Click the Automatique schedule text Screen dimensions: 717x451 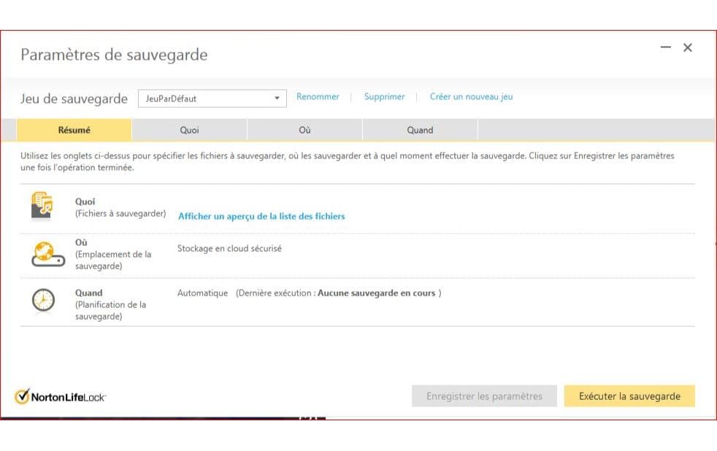tap(202, 293)
